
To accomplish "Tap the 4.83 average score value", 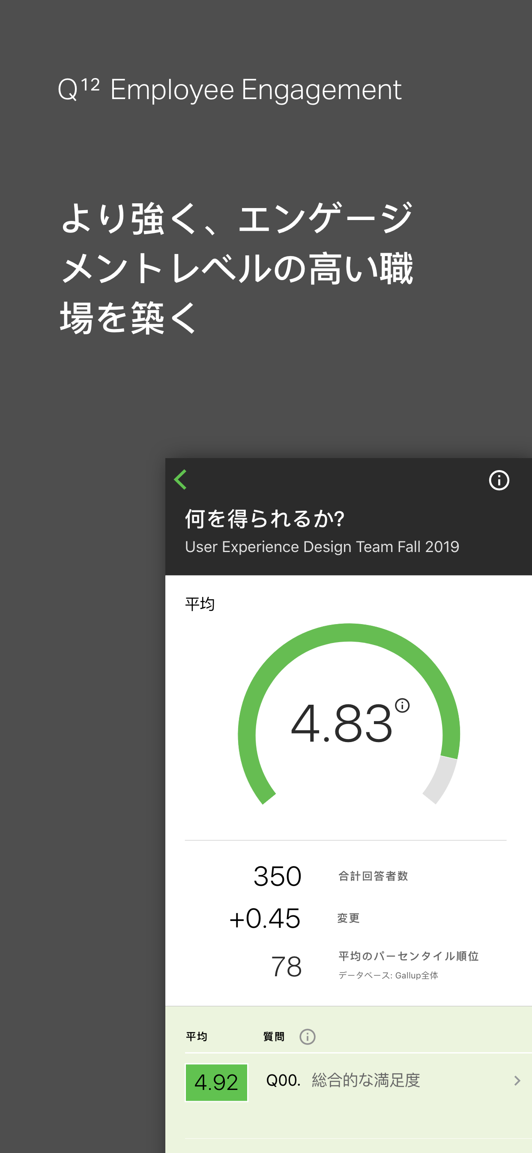I will (341, 723).
